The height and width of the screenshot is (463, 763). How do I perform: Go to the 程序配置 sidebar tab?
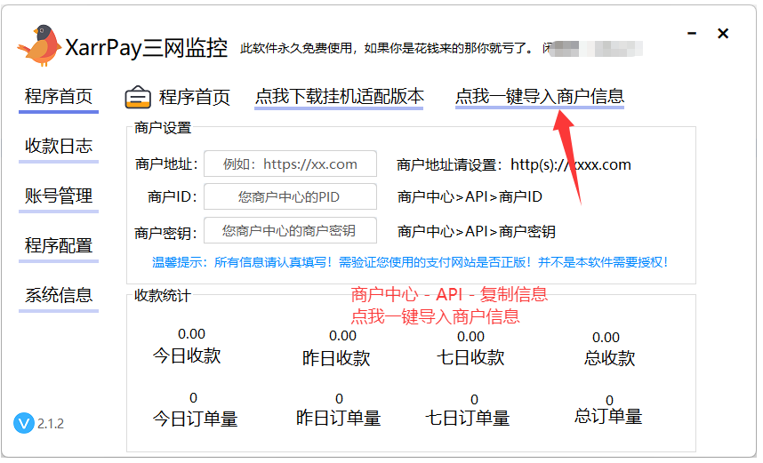pos(59,246)
